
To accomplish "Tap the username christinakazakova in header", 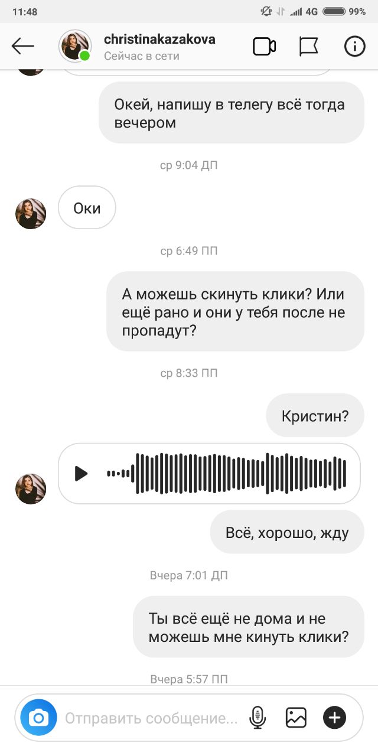I will pyautogui.click(x=159, y=40).
